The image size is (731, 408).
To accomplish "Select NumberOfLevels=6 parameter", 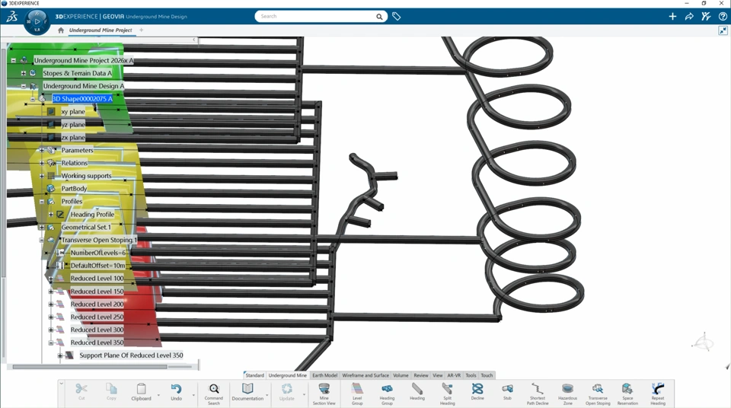I will click(x=98, y=253).
